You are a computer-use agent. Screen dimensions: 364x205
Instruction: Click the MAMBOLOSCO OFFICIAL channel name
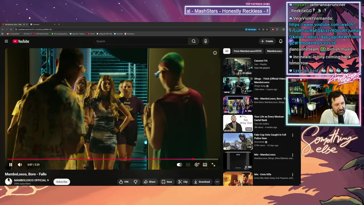(30, 180)
